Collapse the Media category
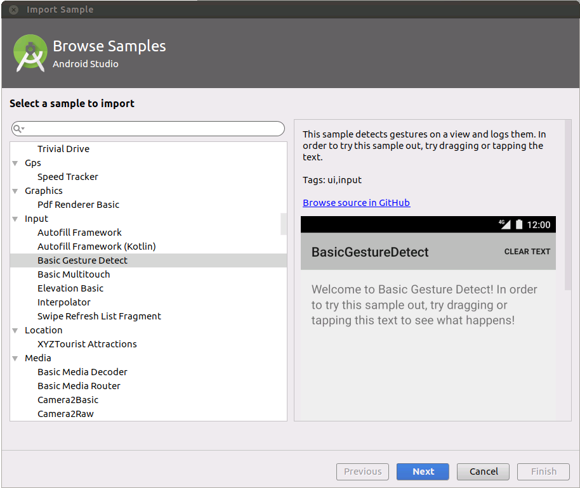 click(x=15, y=358)
